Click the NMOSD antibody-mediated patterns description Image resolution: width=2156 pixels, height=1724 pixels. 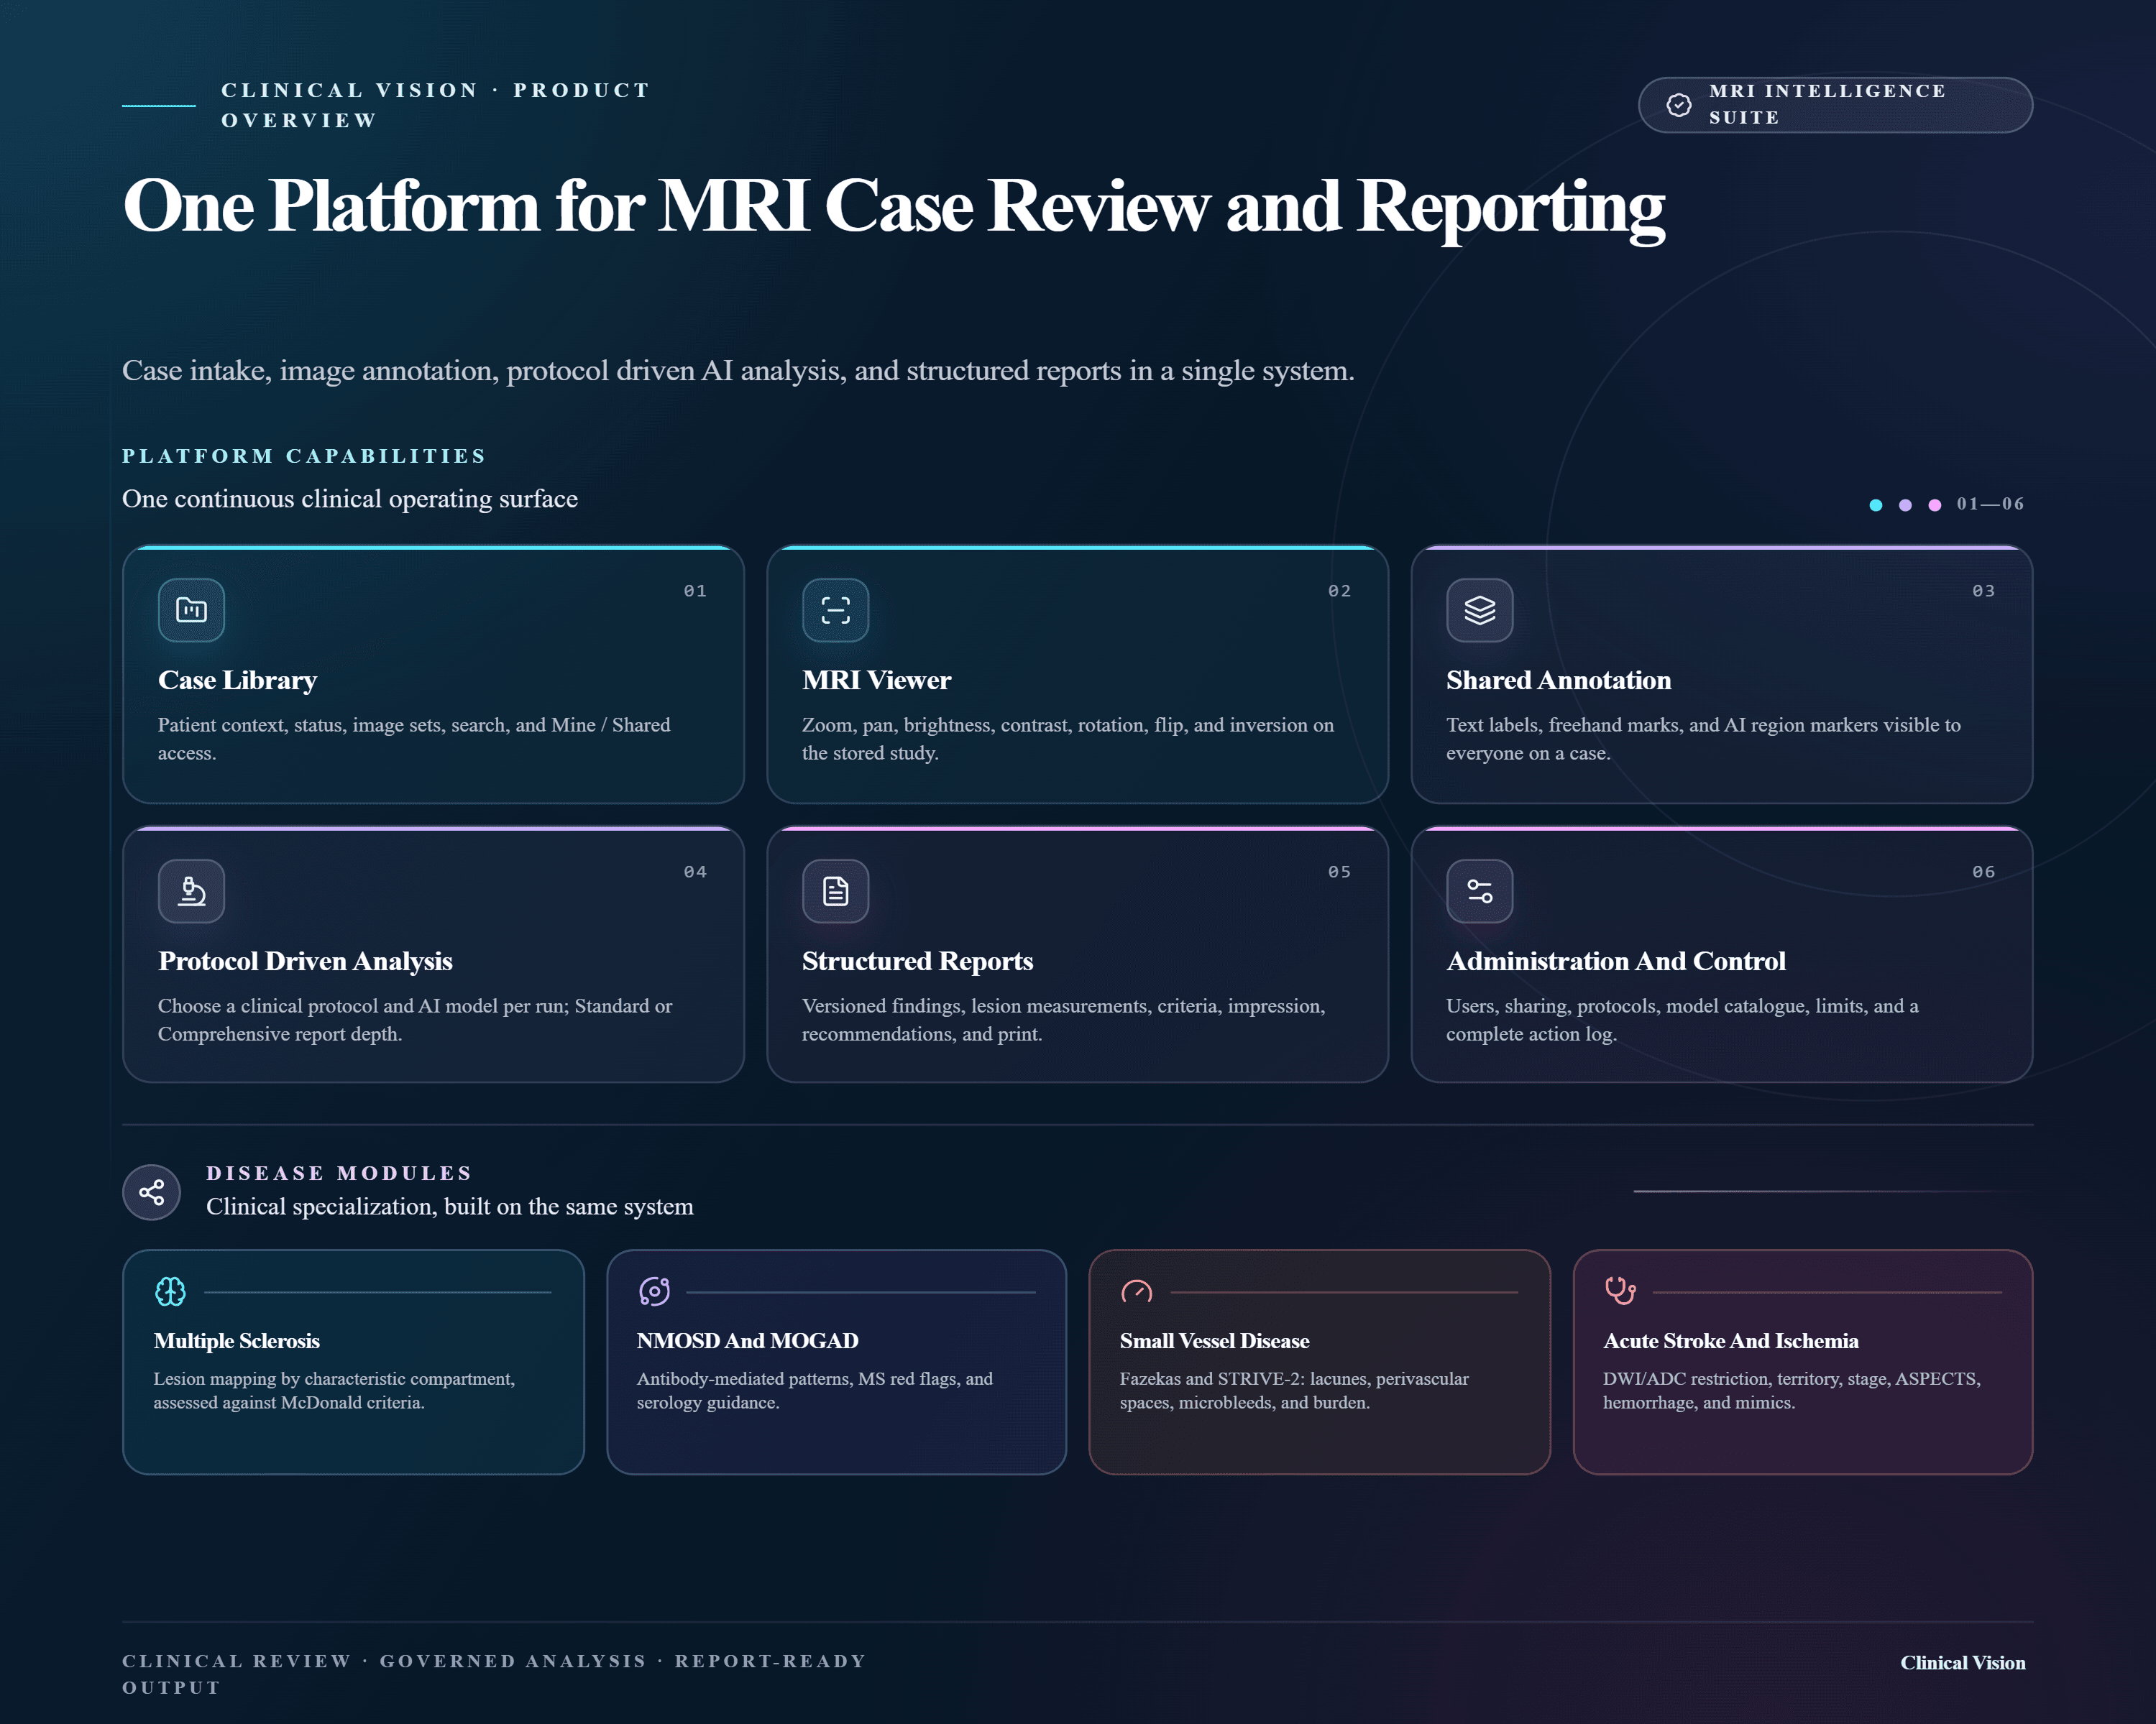[x=815, y=1390]
